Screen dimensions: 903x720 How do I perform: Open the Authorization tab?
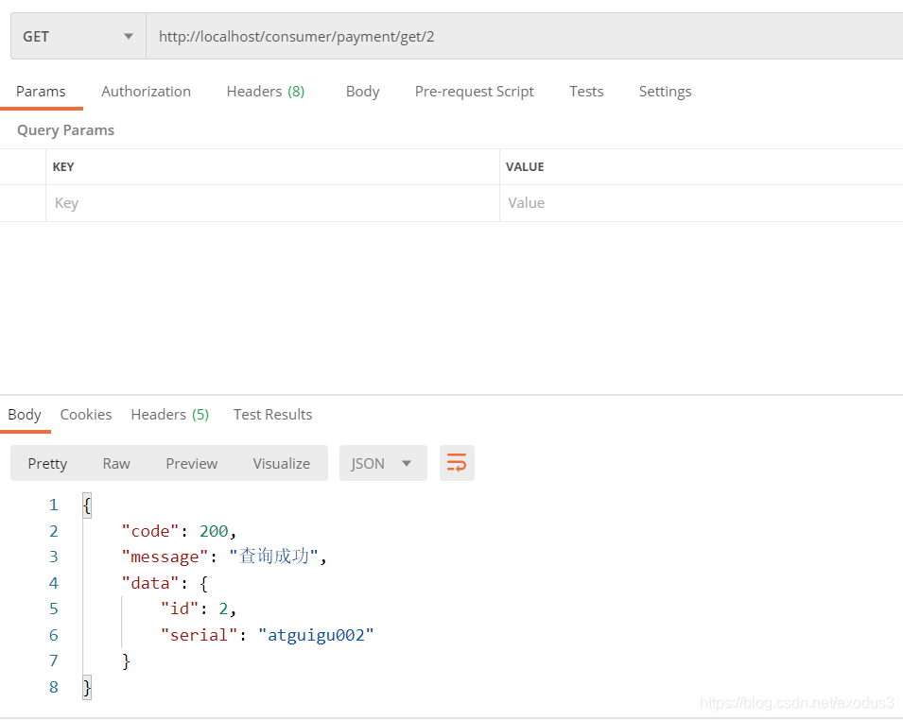coord(146,92)
